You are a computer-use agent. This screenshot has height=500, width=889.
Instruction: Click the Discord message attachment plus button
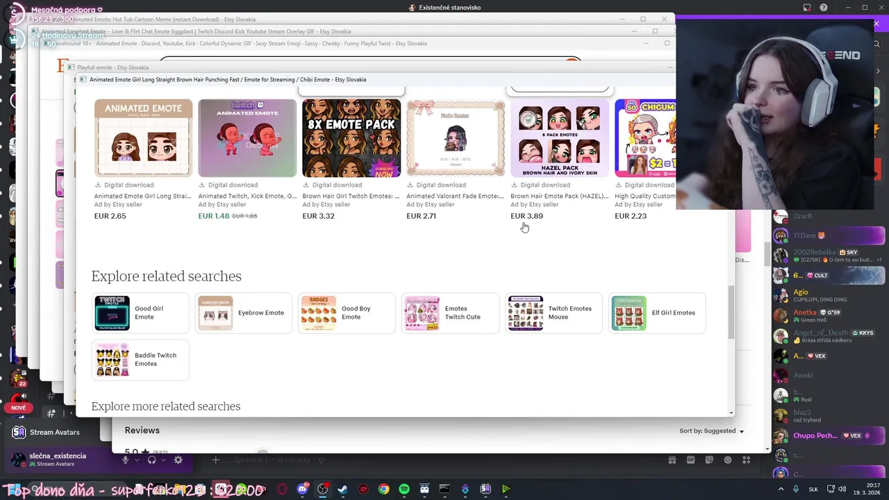215,460
